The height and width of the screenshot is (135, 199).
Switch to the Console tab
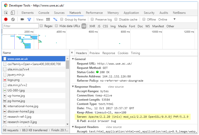coord(44,13)
